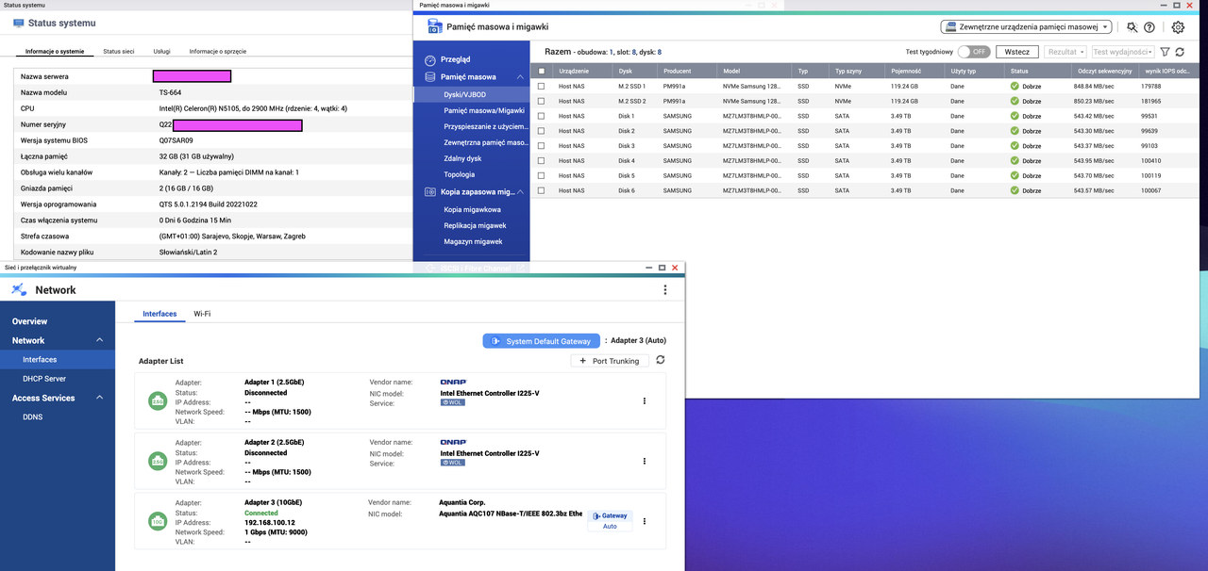Check the box for M.2 SSD 2
This screenshot has width=1208, height=571.
point(541,101)
